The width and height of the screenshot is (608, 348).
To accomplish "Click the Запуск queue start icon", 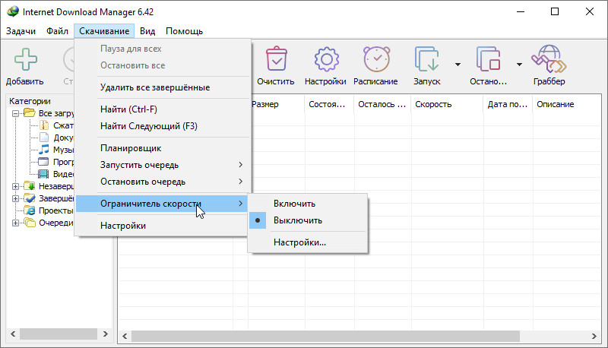I will pos(426,59).
